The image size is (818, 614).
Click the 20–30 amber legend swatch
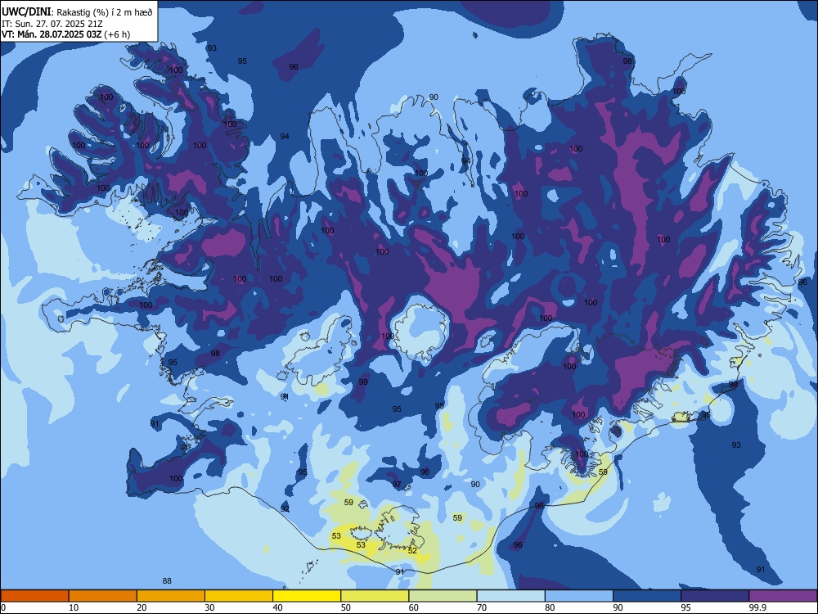(171, 596)
